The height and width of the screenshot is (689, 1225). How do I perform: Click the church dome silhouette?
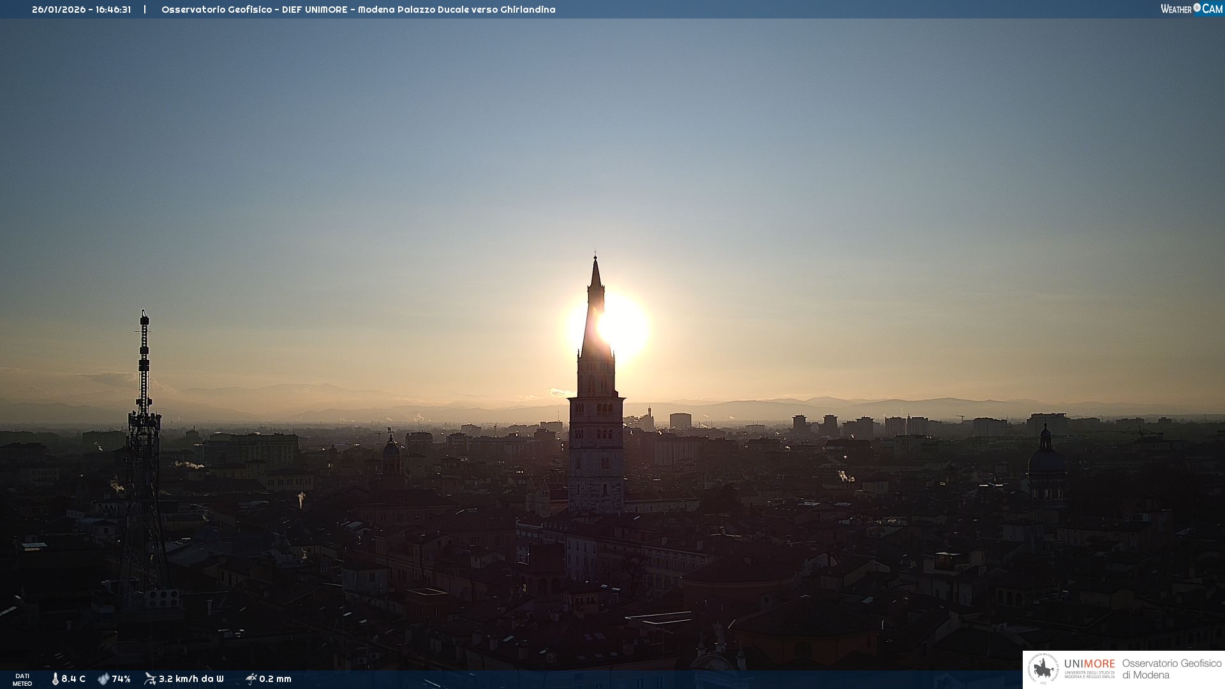(1046, 459)
